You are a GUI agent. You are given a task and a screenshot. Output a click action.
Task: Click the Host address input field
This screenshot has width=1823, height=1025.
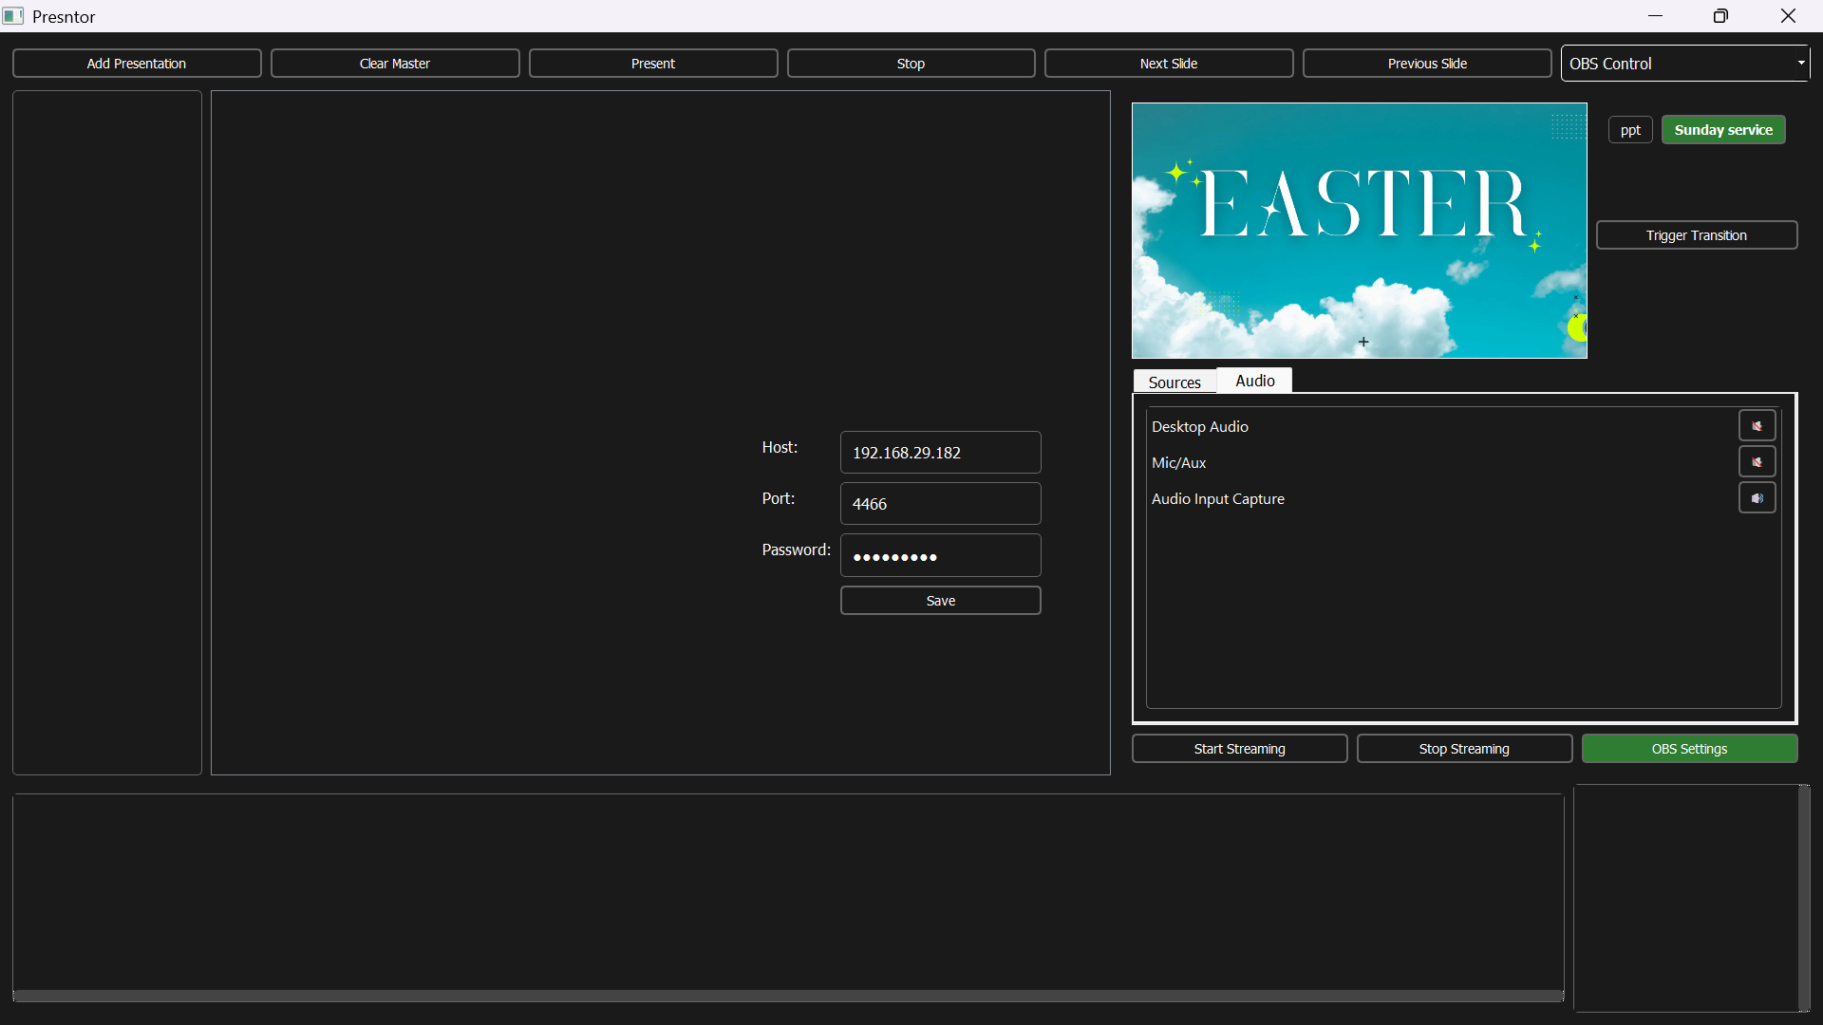point(940,452)
